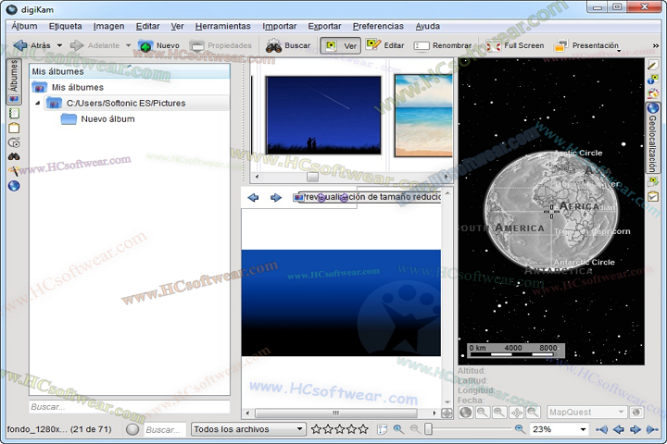Screen dimensions: 667x444
Task: Open the 23% zoom level dropdown
Action: pyautogui.click(x=559, y=429)
